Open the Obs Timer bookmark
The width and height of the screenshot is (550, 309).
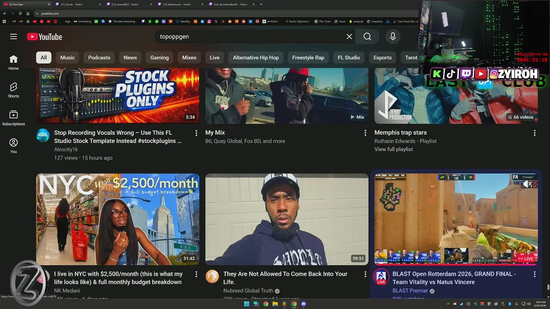pos(323,21)
